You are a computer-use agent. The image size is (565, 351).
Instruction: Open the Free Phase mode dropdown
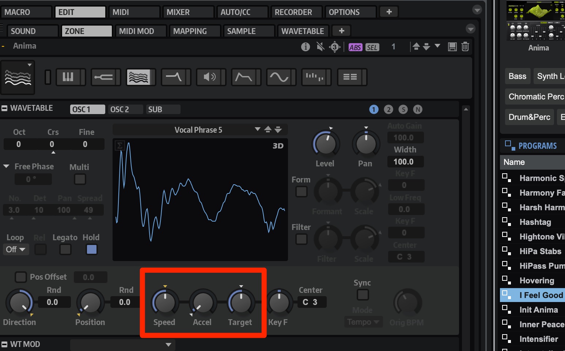(6, 166)
